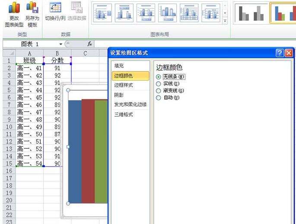Apply the fifth chart layout thumbnail
Viewport: 296px width, 224px height.
(x=189, y=13)
